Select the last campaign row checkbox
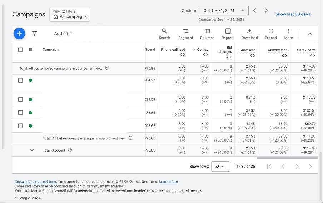 click(x=20, y=126)
